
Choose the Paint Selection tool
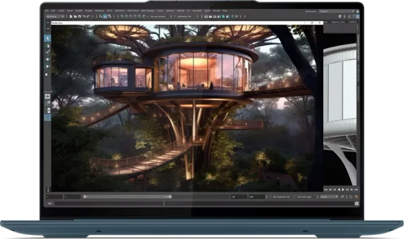tap(47, 52)
